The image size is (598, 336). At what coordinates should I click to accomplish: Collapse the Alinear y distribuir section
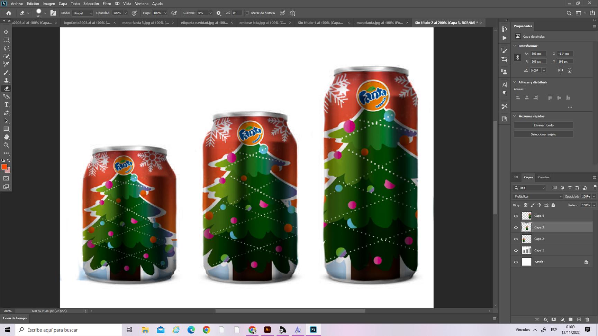(x=515, y=82)
